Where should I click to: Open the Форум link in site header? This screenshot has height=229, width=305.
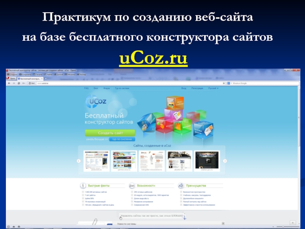point(107,88)
